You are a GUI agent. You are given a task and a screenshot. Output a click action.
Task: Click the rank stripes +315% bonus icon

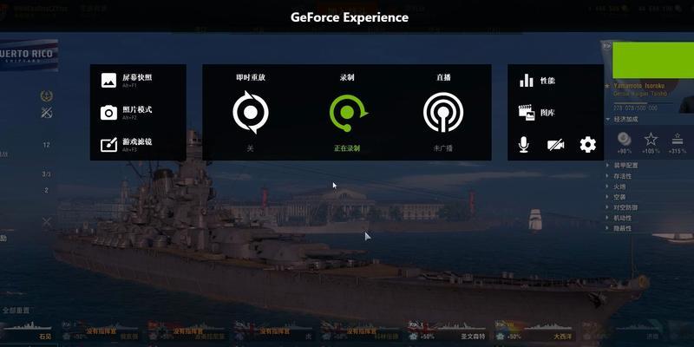(x=678, y=139)
